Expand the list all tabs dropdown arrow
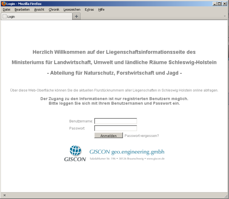Viewport: 229px width, 199px height. (x=224, y=16)
